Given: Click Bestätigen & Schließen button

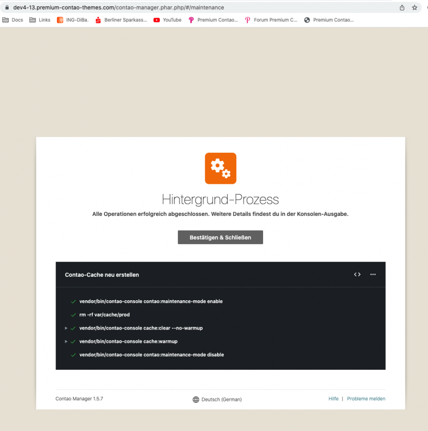Looking at the screenshot, I should [220, 237].
